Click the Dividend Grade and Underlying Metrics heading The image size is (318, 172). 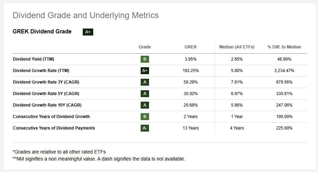coord(86,15)
